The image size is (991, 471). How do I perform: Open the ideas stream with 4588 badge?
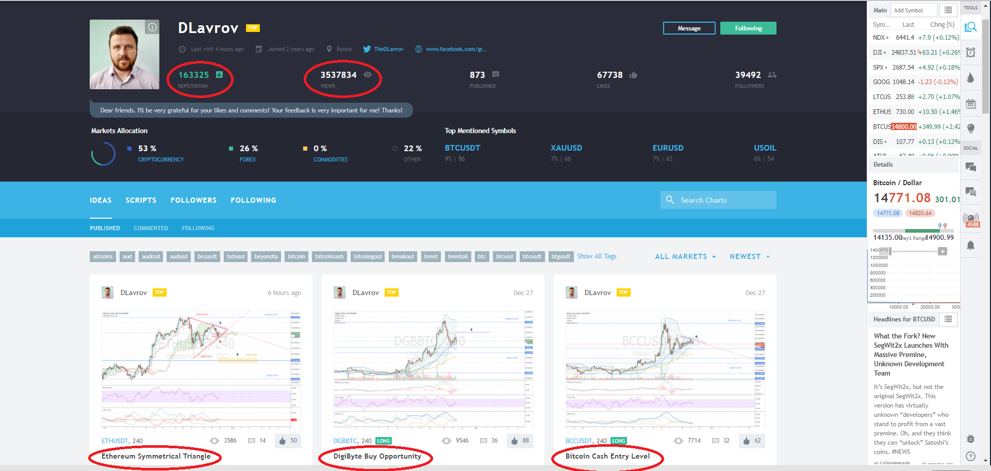pos(971,219)
